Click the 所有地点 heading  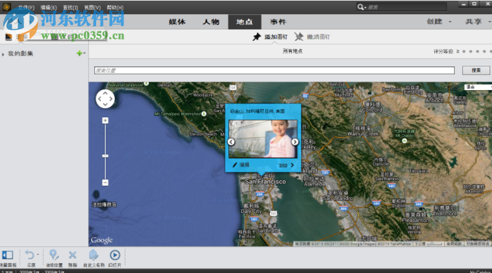tap(292, 51)
